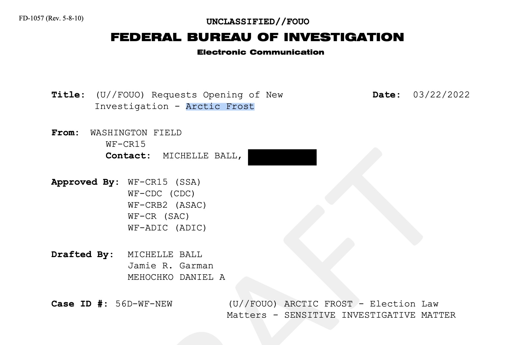The width and height of the screenshot is (508, 345).
Task: Click the FD-1057 form number text
Action: click(51, 18)
